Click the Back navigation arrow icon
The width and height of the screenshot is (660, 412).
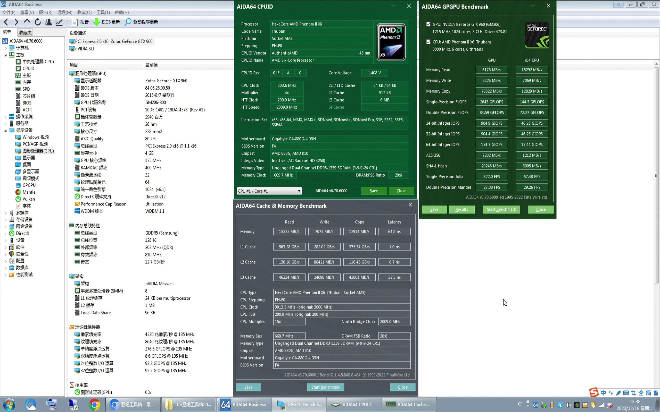tap(6, 22)
